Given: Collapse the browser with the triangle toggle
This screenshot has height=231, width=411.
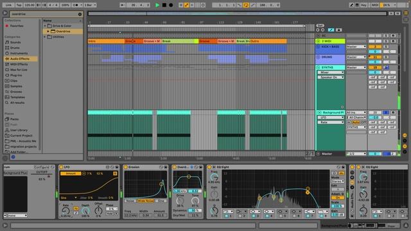Looking at the screenshot, I should click(x=5, y=13).
